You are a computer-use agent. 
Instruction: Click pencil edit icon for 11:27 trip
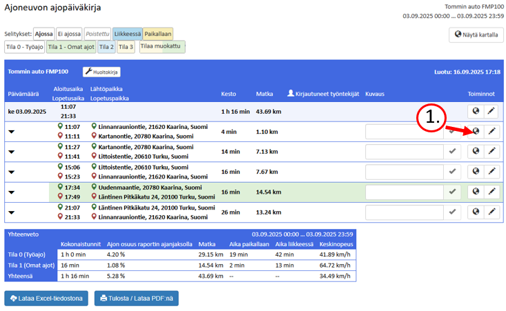(x=492, y=152)
